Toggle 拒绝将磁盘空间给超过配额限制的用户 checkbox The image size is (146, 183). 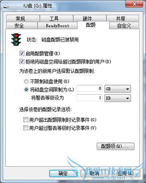22,61
